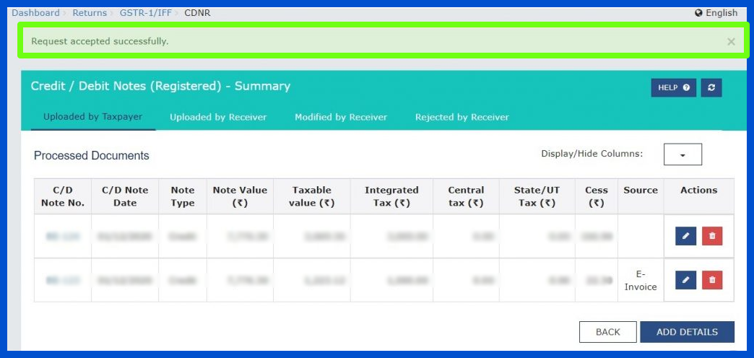Open Returns from the breadcrumb
The image size is (754, 358).
pyautogui.click(x=90, y=13)
